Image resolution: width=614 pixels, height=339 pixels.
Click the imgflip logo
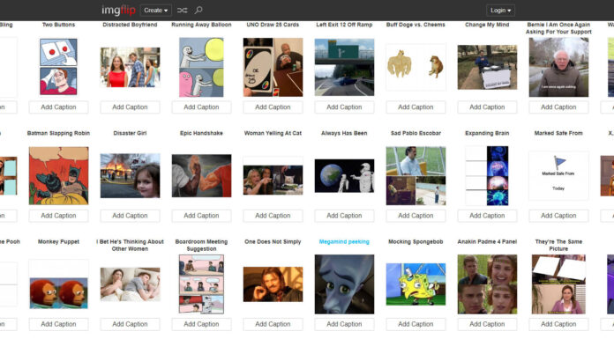[x=118, y=10]
